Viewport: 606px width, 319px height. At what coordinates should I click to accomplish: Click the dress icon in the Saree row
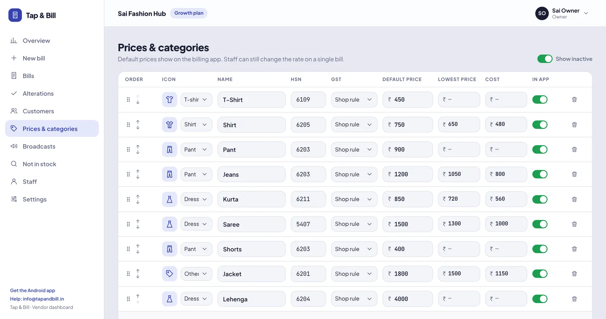tap(169, 224)
